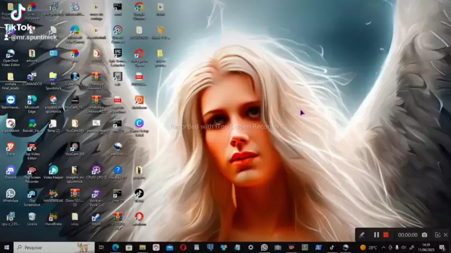Open the projetos mr spuntinick desktop icon
The height and width of the screenshot is (253, 451).
pyautogui.click(x=53, y=104)
